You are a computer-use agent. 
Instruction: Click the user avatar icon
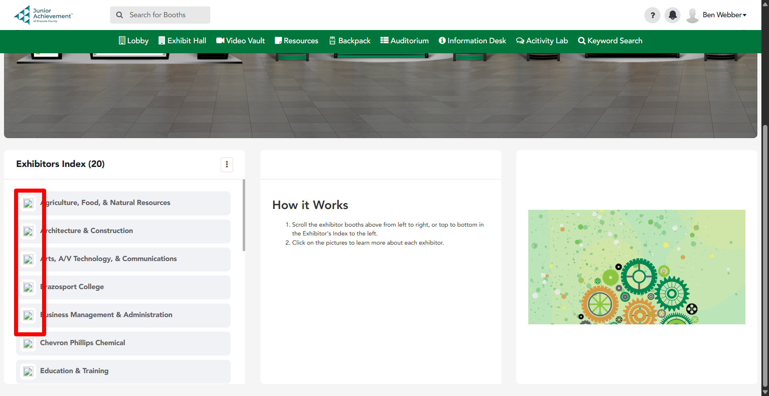coord(692,15)
